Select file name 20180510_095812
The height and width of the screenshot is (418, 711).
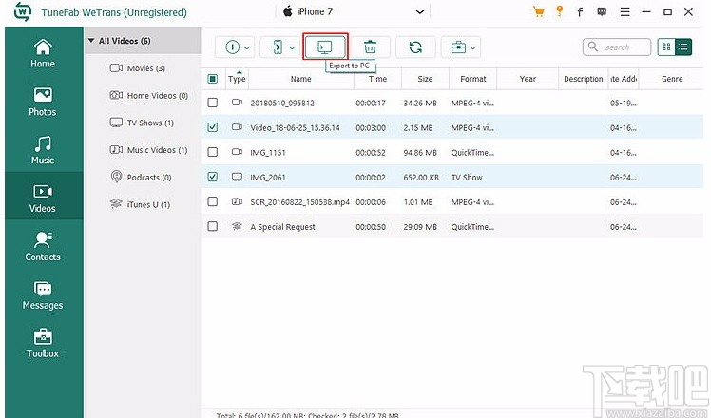point(282,103)
